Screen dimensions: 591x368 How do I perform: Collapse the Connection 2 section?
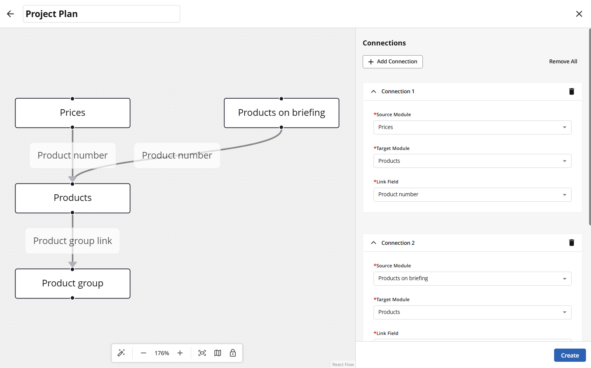click(374, 243)
